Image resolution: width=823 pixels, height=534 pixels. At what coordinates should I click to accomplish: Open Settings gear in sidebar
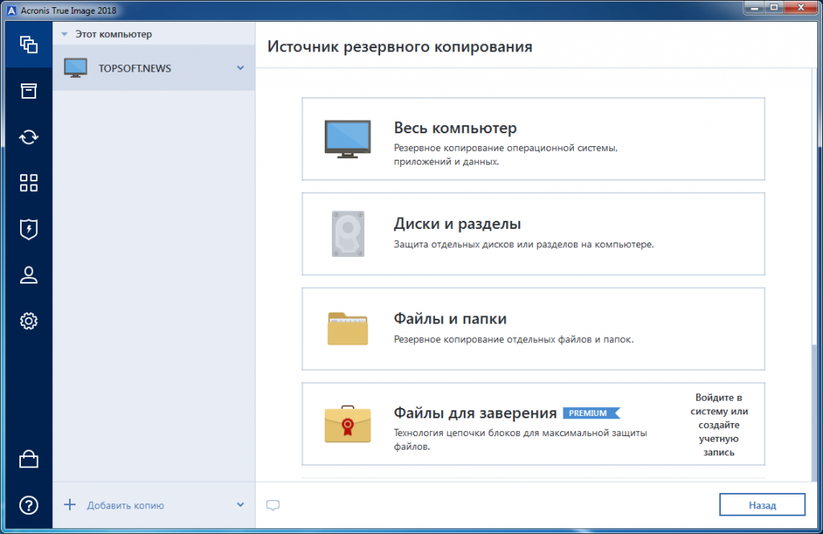29,321
